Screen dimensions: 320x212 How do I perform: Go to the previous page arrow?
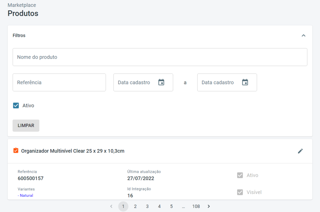[x=111, y=206]
